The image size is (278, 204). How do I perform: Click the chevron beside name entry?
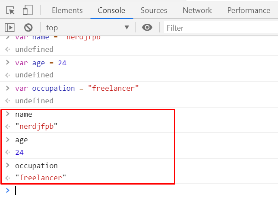point(8,114)
